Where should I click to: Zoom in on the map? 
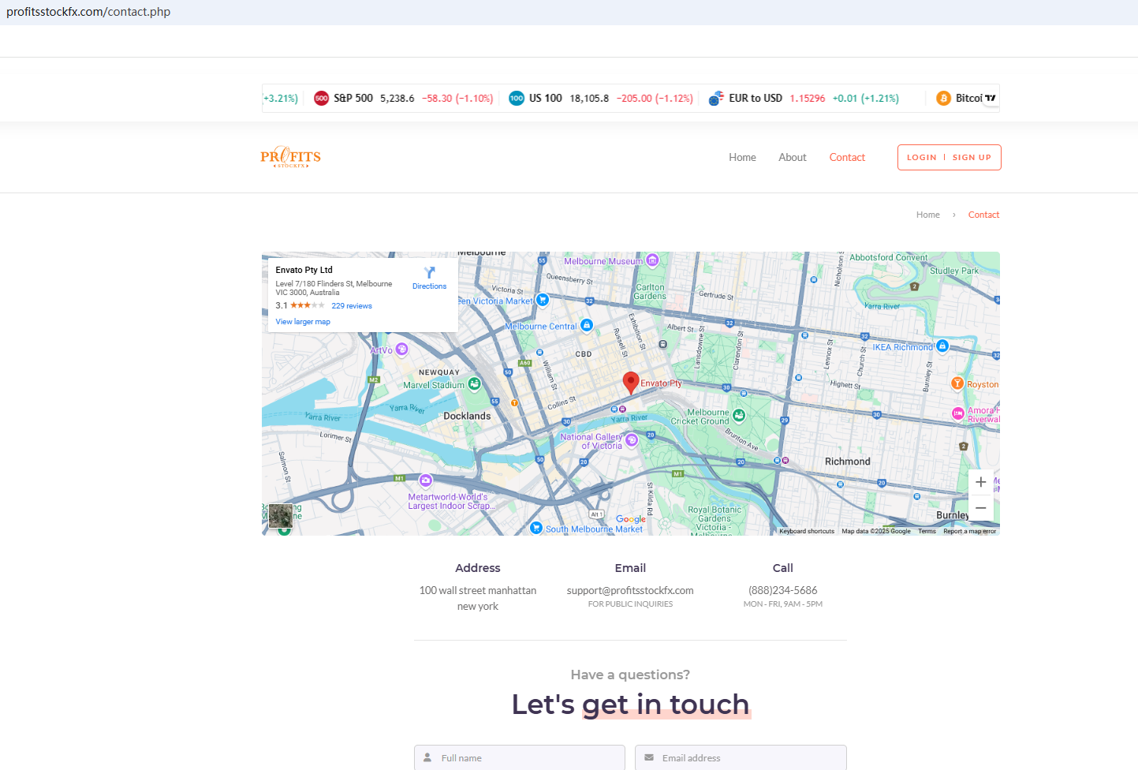tap(980, 482)
